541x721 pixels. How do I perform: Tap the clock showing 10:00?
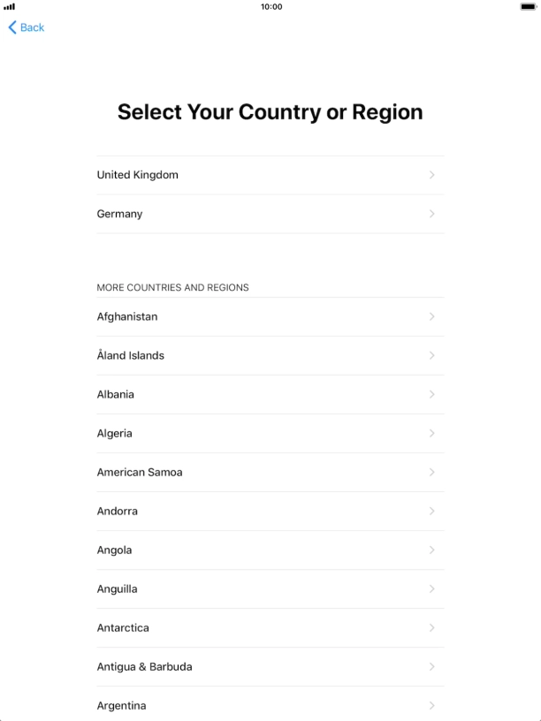(271, 7)
